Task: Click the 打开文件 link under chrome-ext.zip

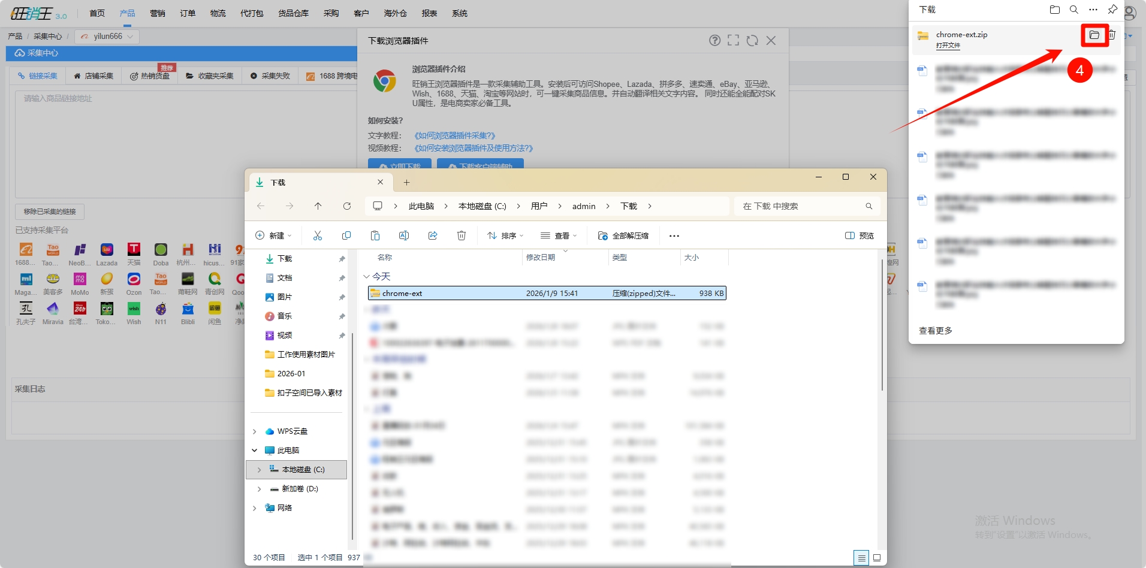Action: click(x=948, y=46)
